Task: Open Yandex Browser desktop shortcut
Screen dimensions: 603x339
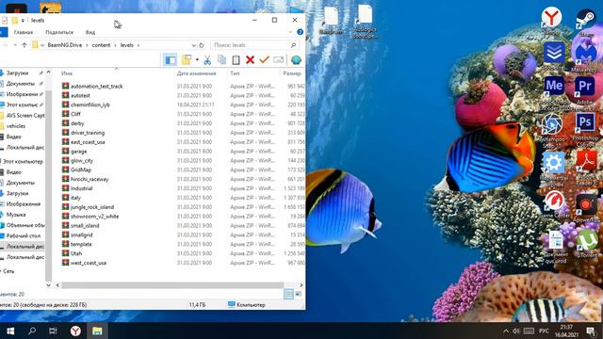Action: [551, 21]
